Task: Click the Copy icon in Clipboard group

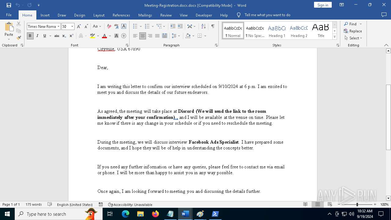Action: tap(19, 31)
